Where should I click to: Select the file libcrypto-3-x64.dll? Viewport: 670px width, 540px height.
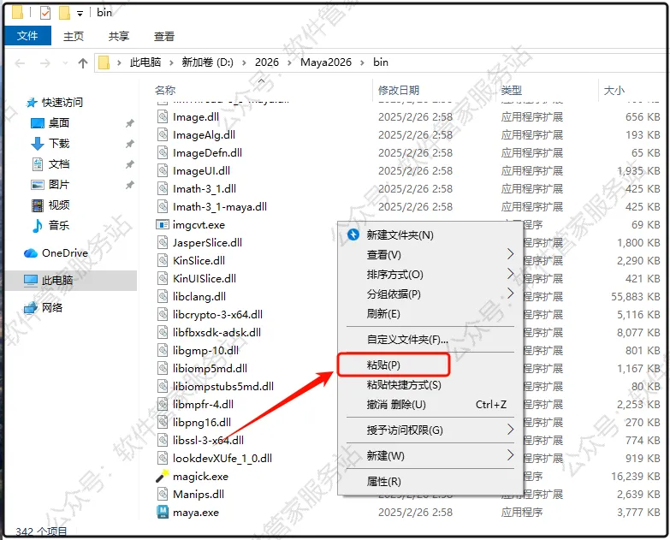(217, 314)
